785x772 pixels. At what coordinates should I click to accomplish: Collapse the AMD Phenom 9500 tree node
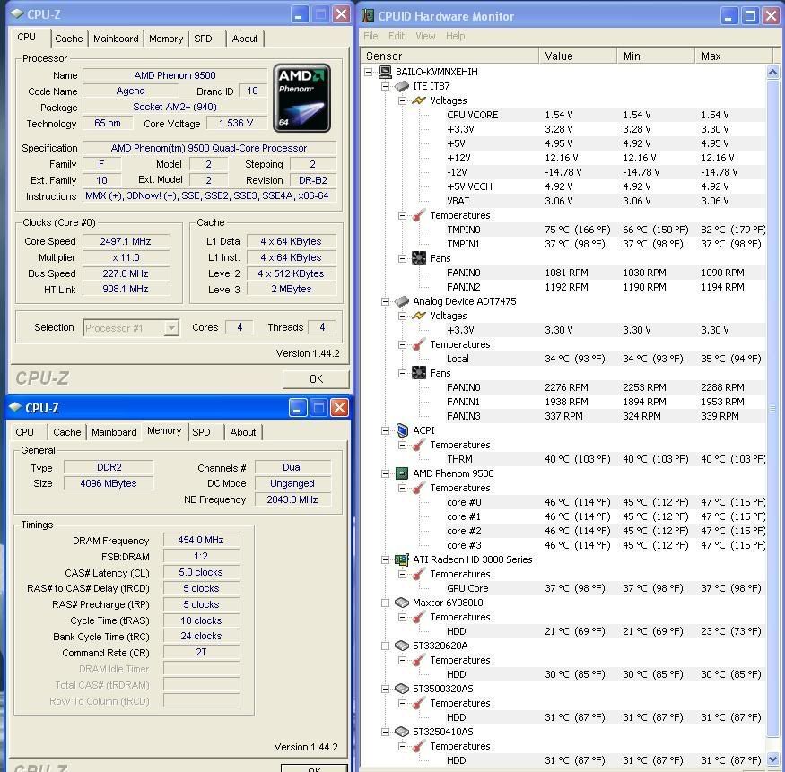(385, 473)
